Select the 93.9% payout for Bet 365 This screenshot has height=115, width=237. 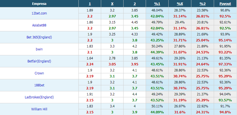(225, 34)
